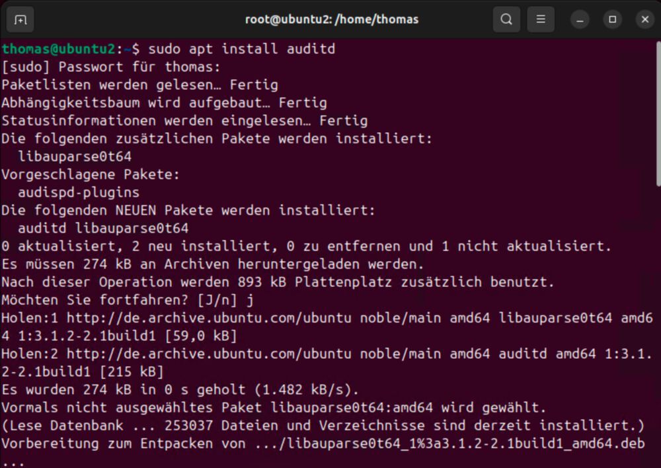
Task: Click the command text sudo apt install auditd
Action: [x=241, y=49]
